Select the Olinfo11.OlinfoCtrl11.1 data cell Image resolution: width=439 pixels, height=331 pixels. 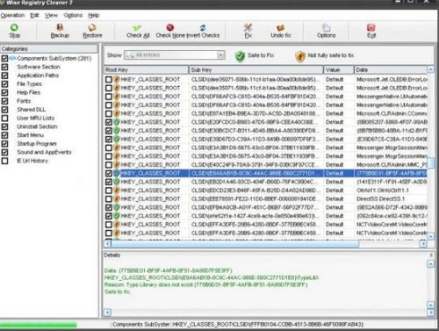coord(383,191)
